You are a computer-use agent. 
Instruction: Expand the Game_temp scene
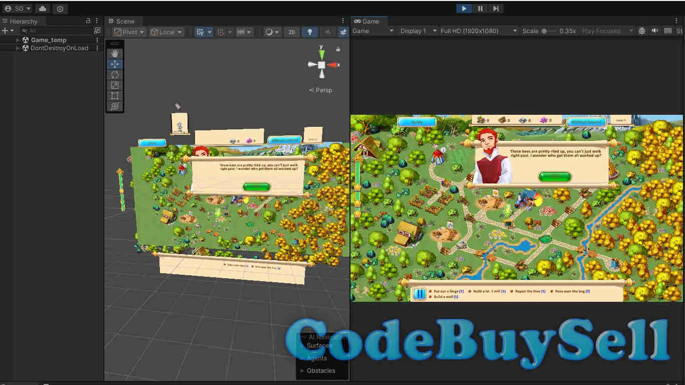pos(18,40)
